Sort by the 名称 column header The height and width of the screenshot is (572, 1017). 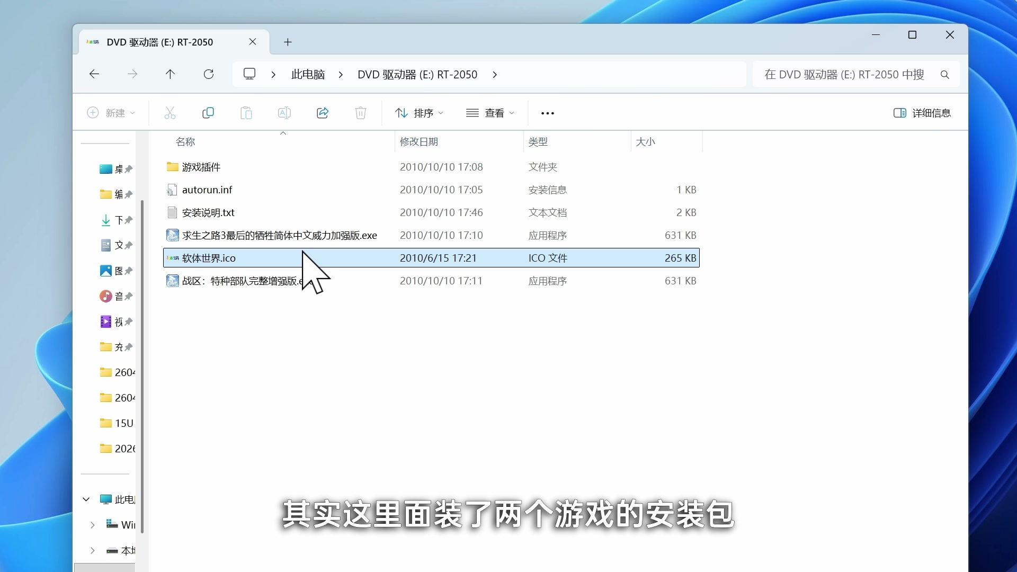click(185, 142)
